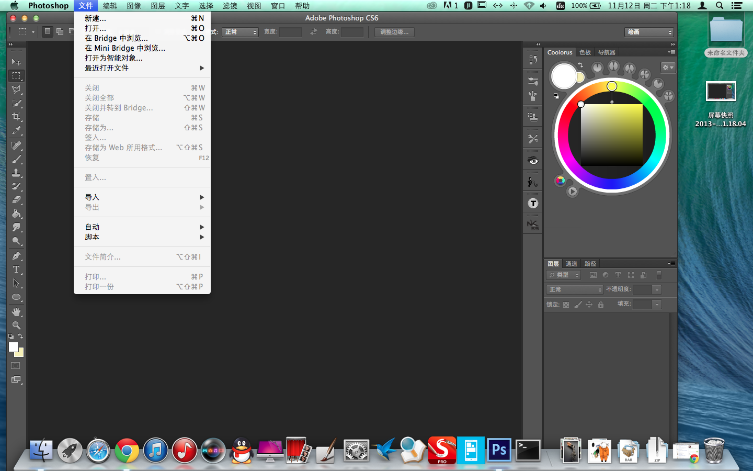Select the Zoom tool in toolbar
753x471 pixels.
[16, 326]
